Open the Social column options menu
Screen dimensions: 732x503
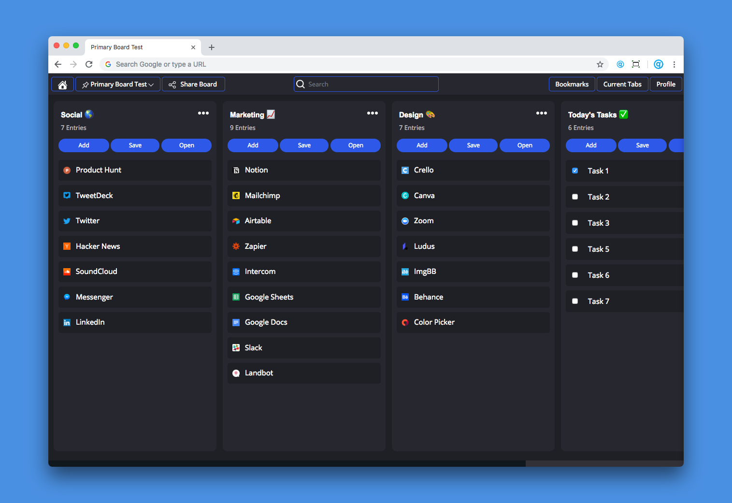pyautogui.click(x=203, y=113)
